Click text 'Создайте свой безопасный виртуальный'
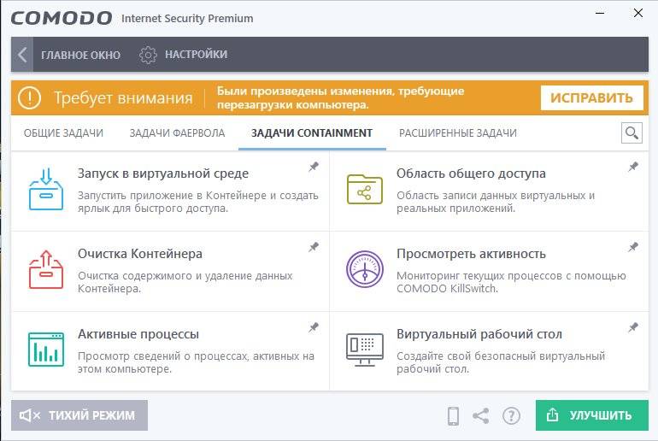658x441 pixels. (x=501, y=356)
